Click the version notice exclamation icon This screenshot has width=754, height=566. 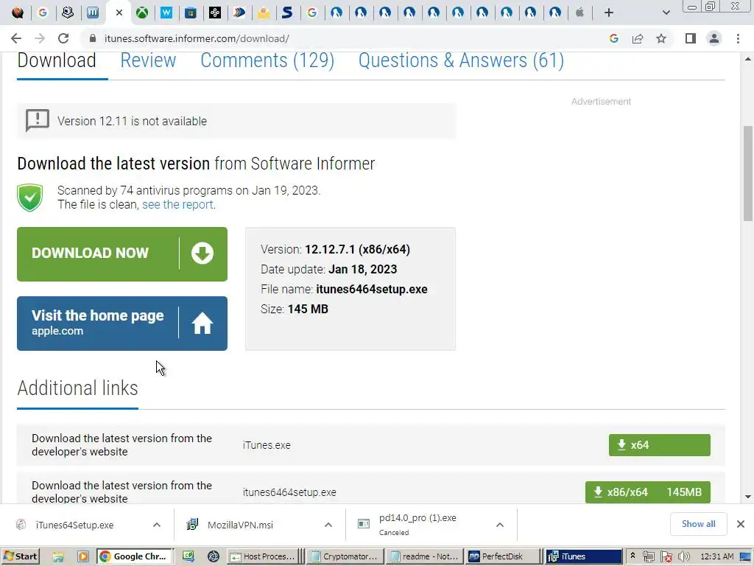point(37,120)
